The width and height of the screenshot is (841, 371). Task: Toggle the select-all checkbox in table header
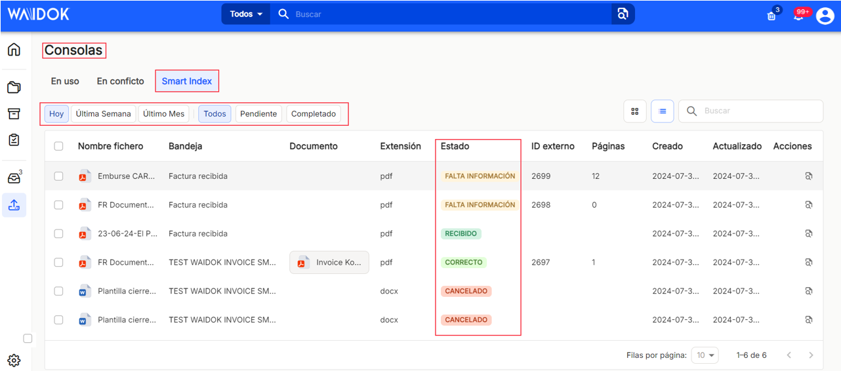58,146
